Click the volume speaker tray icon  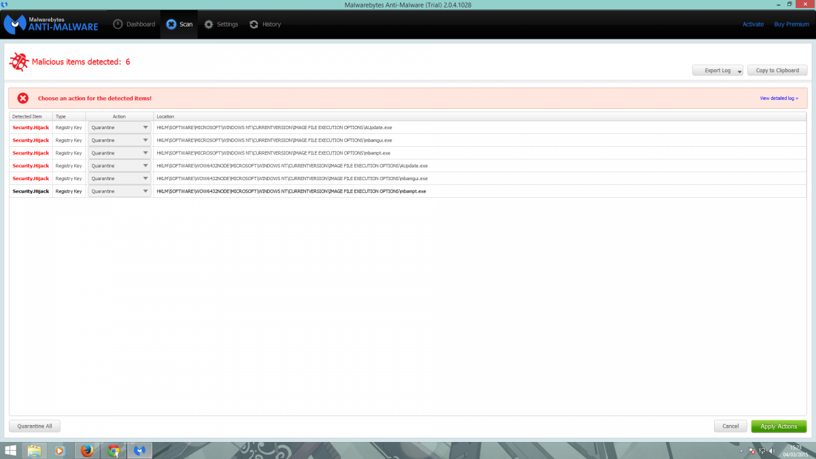771,451
